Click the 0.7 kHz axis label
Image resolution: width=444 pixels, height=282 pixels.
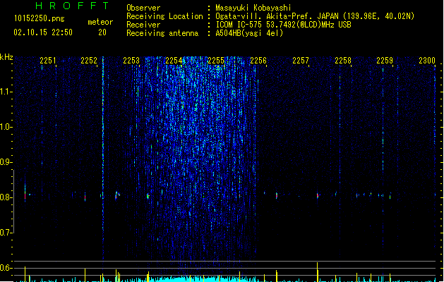click(x=6, y=233)
